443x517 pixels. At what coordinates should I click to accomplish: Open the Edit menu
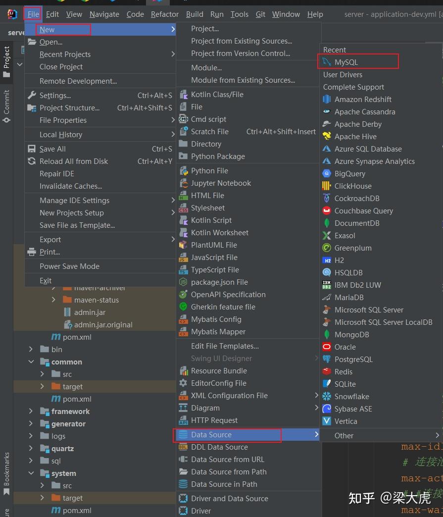52,14
